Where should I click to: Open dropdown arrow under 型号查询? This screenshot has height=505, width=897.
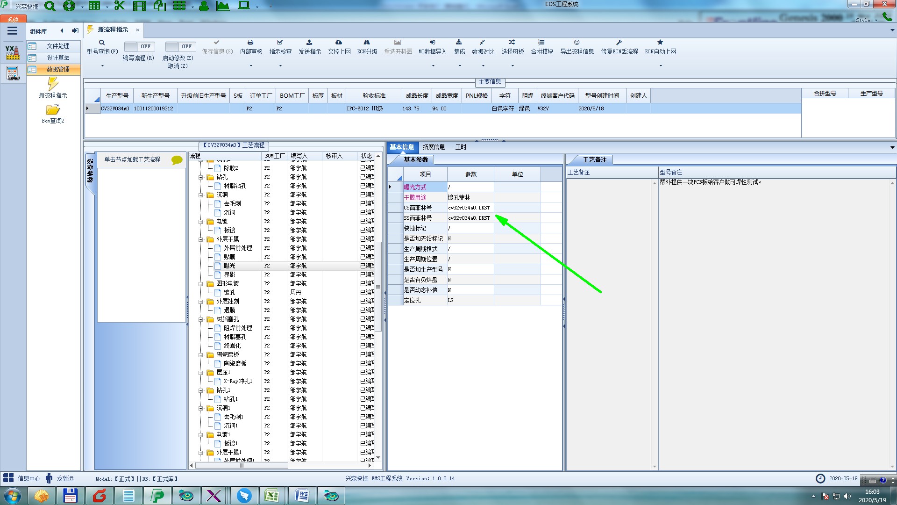pyautogui.click(x=102, y=66)
